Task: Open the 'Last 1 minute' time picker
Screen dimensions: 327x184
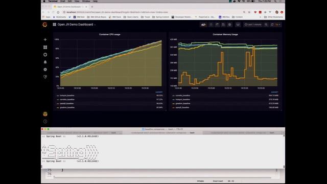Action: 253,25
